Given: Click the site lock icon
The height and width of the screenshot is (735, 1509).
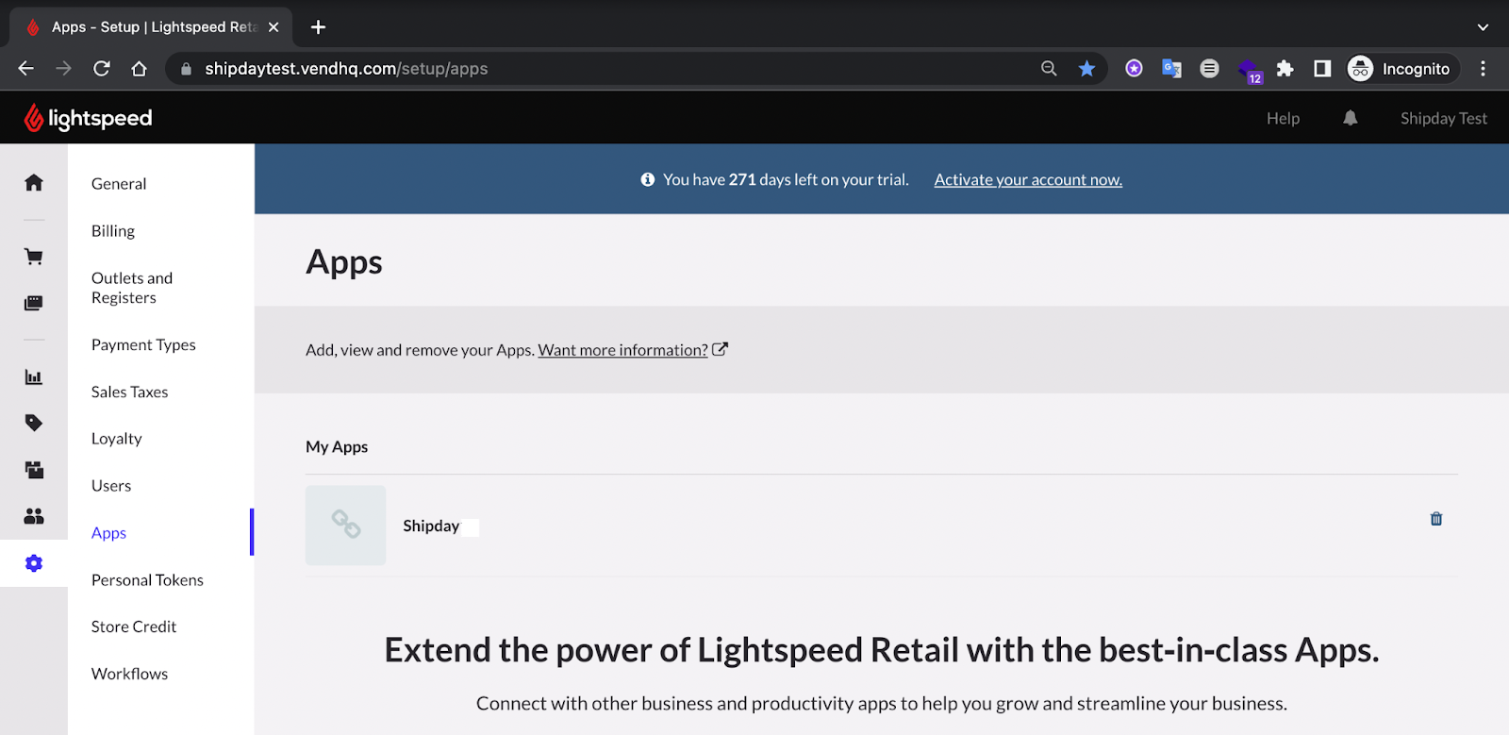Looking at the screenshot, I should [186, 68].
